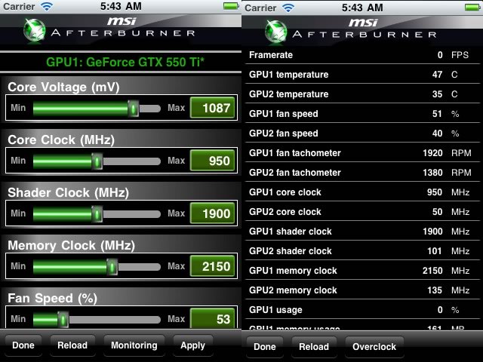The image size is (483, 362).
Task: Click the Core Clock slider handle
Action: [97, 161]
